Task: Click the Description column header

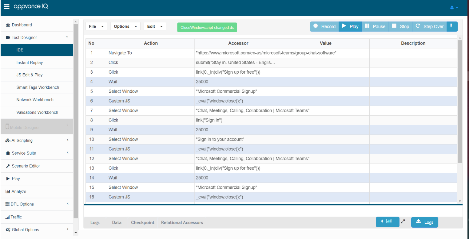Action: [413, 43]
